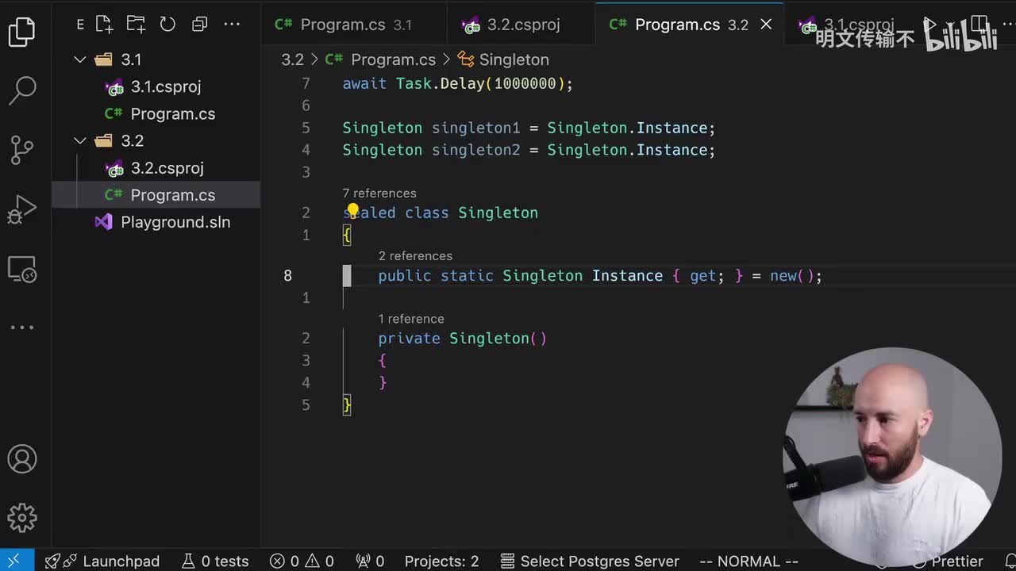
Task: Collapse the 3.1 folder
Action: tap(80, 59)
